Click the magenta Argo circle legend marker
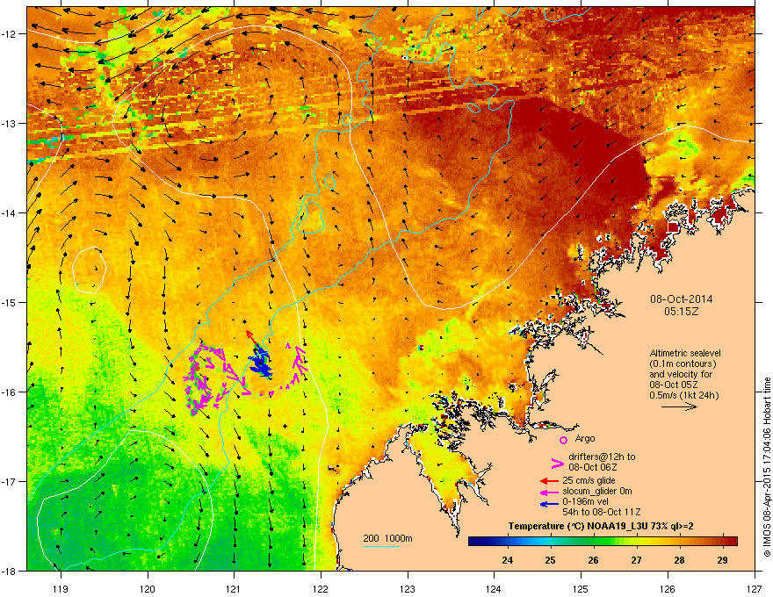This screenshot has height=597, width=773. (563, 440)
